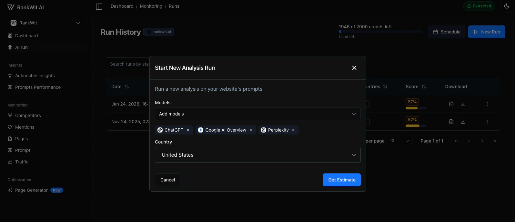The width and height of the screenshot is (515, 222).
Task: Click the 57% score badge
Action: pyautogui.click(x=412, y=102)
